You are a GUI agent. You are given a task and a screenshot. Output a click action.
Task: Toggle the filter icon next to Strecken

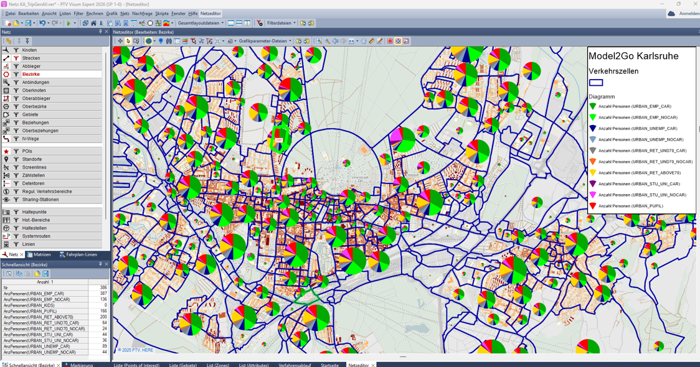pos(16,58)
